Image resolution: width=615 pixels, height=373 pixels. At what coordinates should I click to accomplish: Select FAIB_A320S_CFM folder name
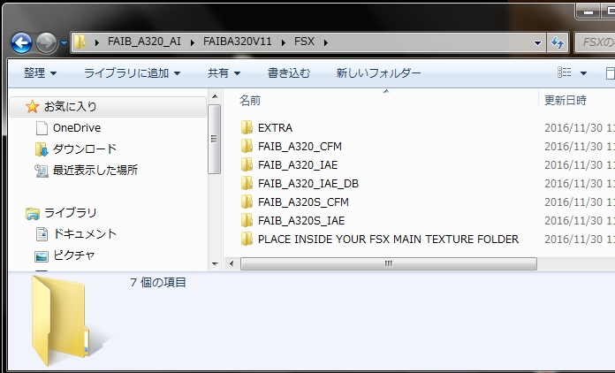pyautogui.click(x=303, y=202)
